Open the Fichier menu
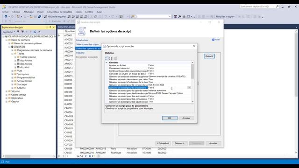 [x=5, y=12]
